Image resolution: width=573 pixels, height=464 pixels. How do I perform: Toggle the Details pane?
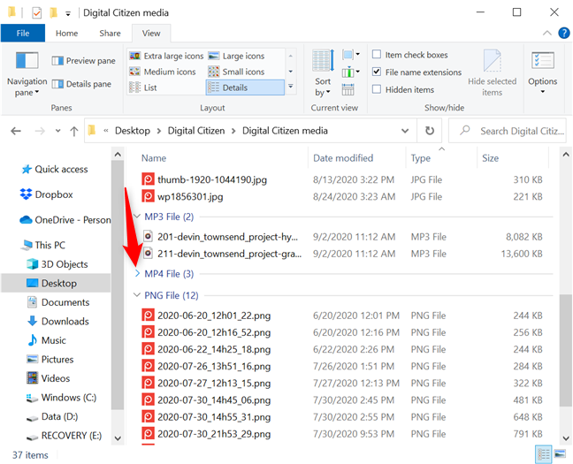[x=81, y=84]
